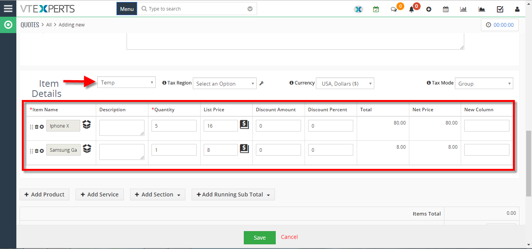Image resolution: width=532 pixels, height=249 pixels.
Task: Click Samsung Ga description textarea
Action: [x=122, y=152]
